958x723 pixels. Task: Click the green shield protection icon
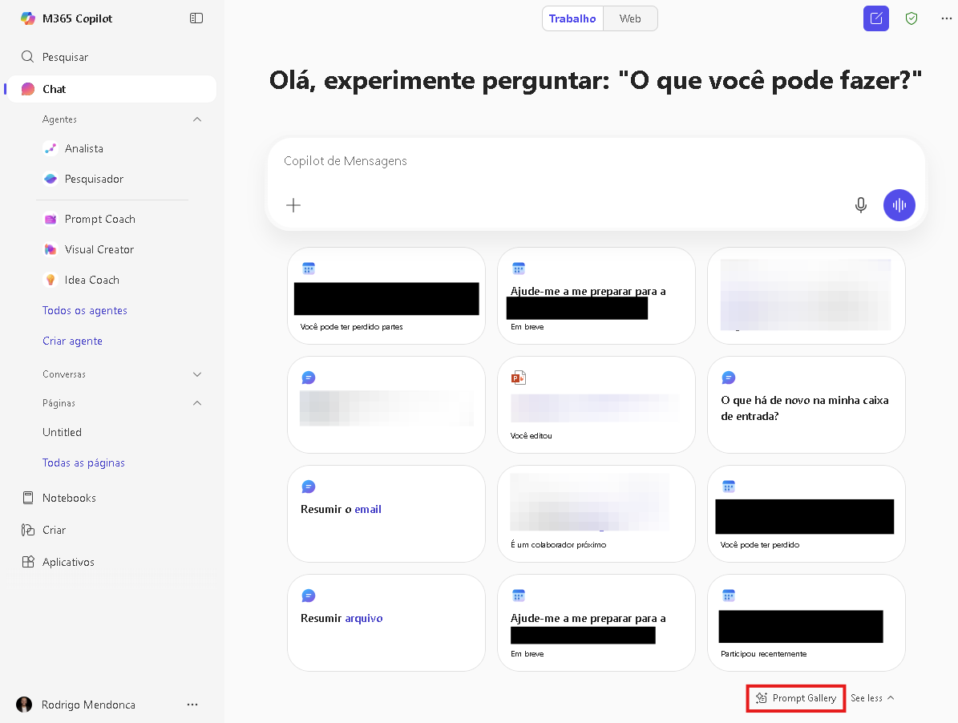[911, 18]
